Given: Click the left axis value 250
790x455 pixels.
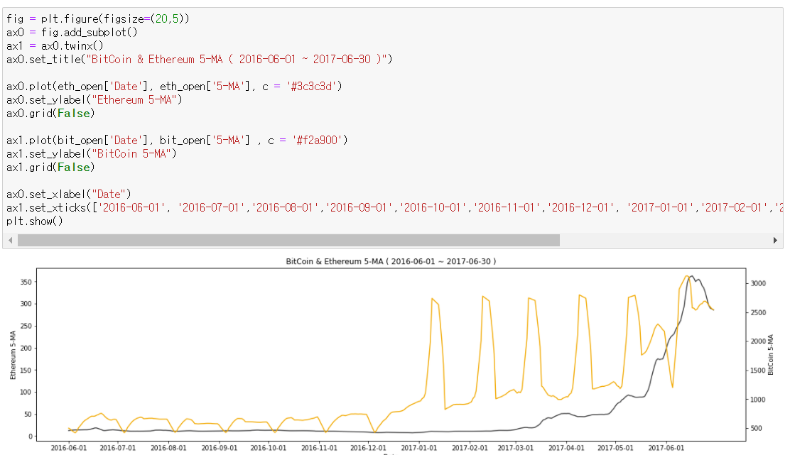Looking at the screenshot, I should (x=26, y=326).
